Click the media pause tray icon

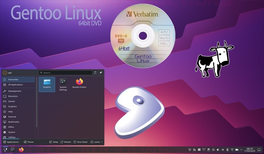[213, 150]
